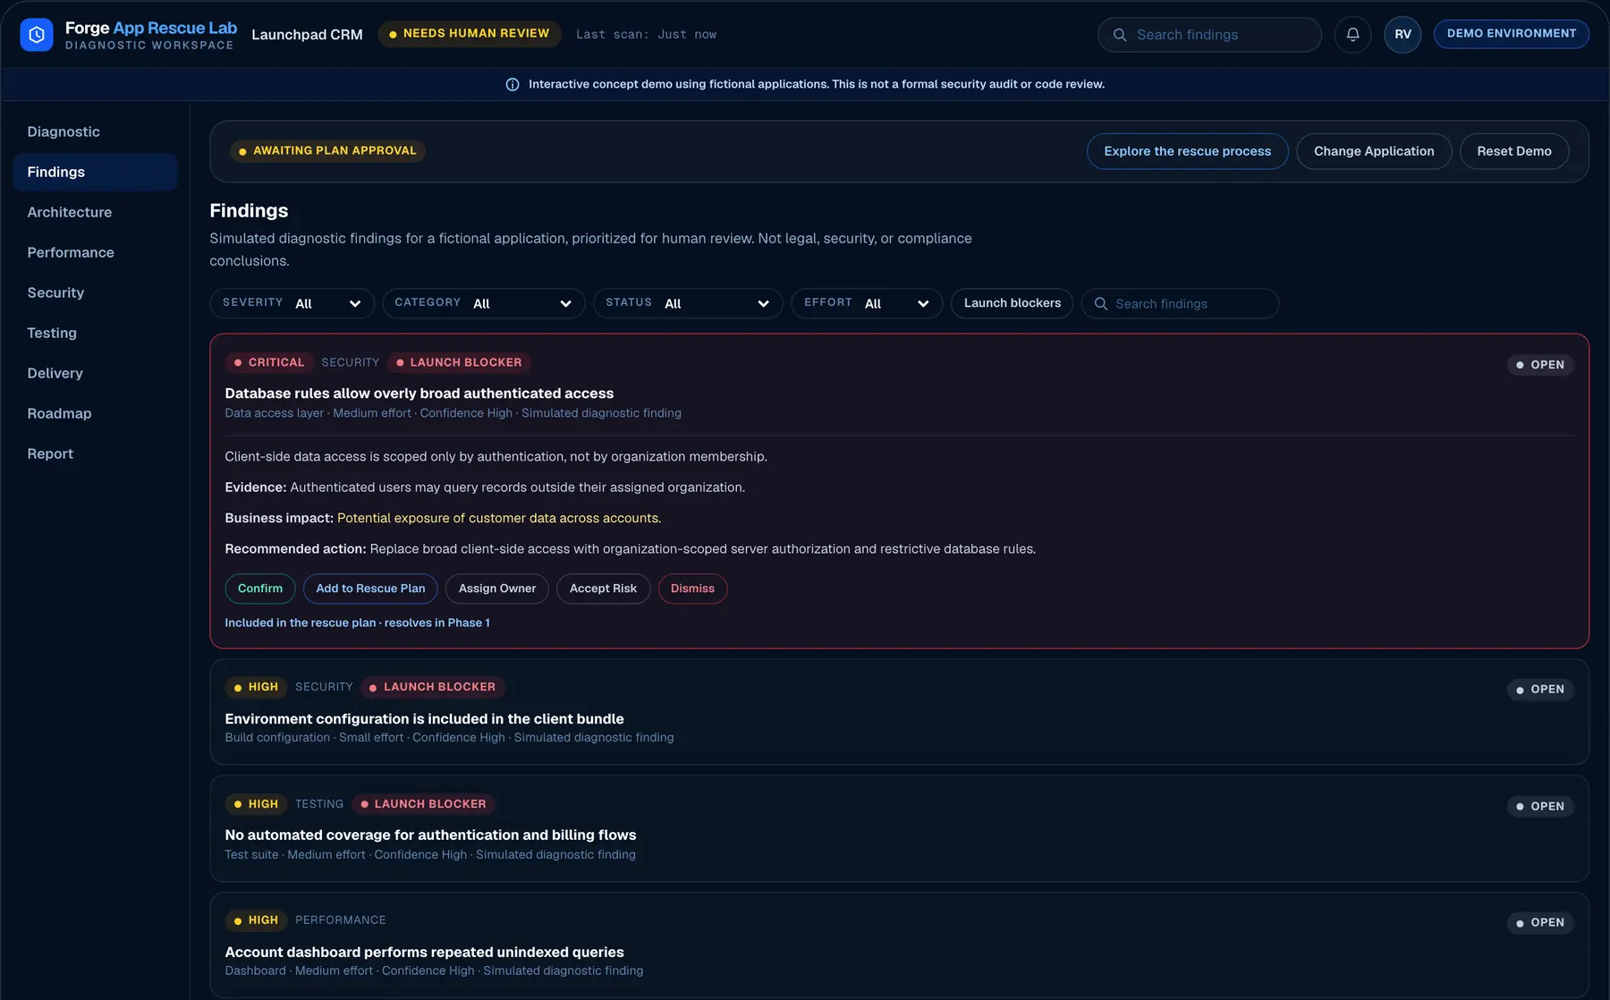This screenshot has width=1610, height=1000.
Task: Click the magnifier icon in header search
Action: 1119,35
